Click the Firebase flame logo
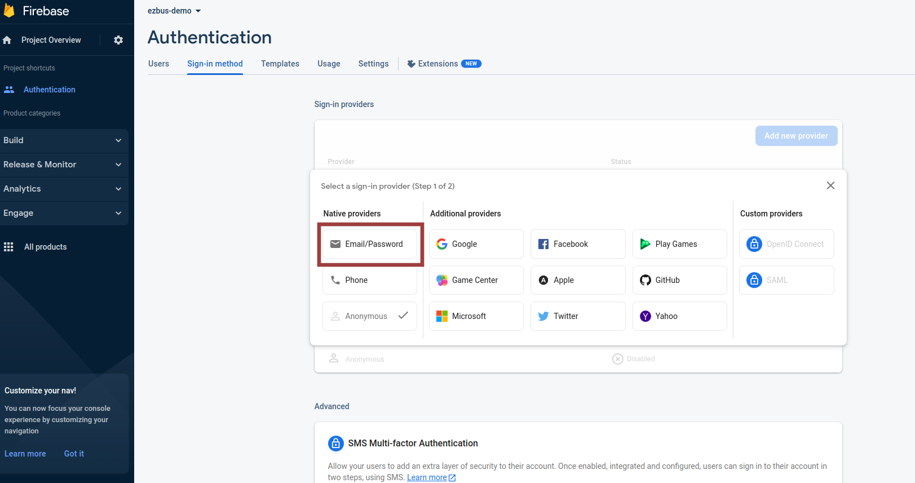The width and height of the screenshot is (915, 483). pyautogui.click(x=9, y=11)
